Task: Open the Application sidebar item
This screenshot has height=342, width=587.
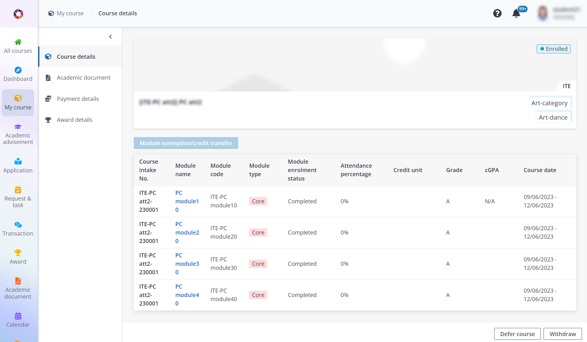Action: tap(18, 166)
